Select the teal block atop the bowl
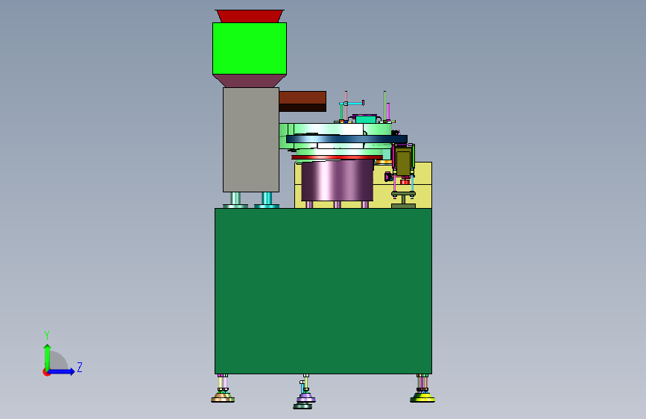The height and width of the screenshot is (419, 646). 366,119
